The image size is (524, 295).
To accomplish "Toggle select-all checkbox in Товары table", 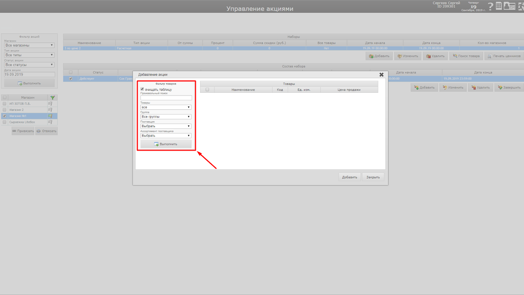I will pyautogui.click(x=207, y=89).
